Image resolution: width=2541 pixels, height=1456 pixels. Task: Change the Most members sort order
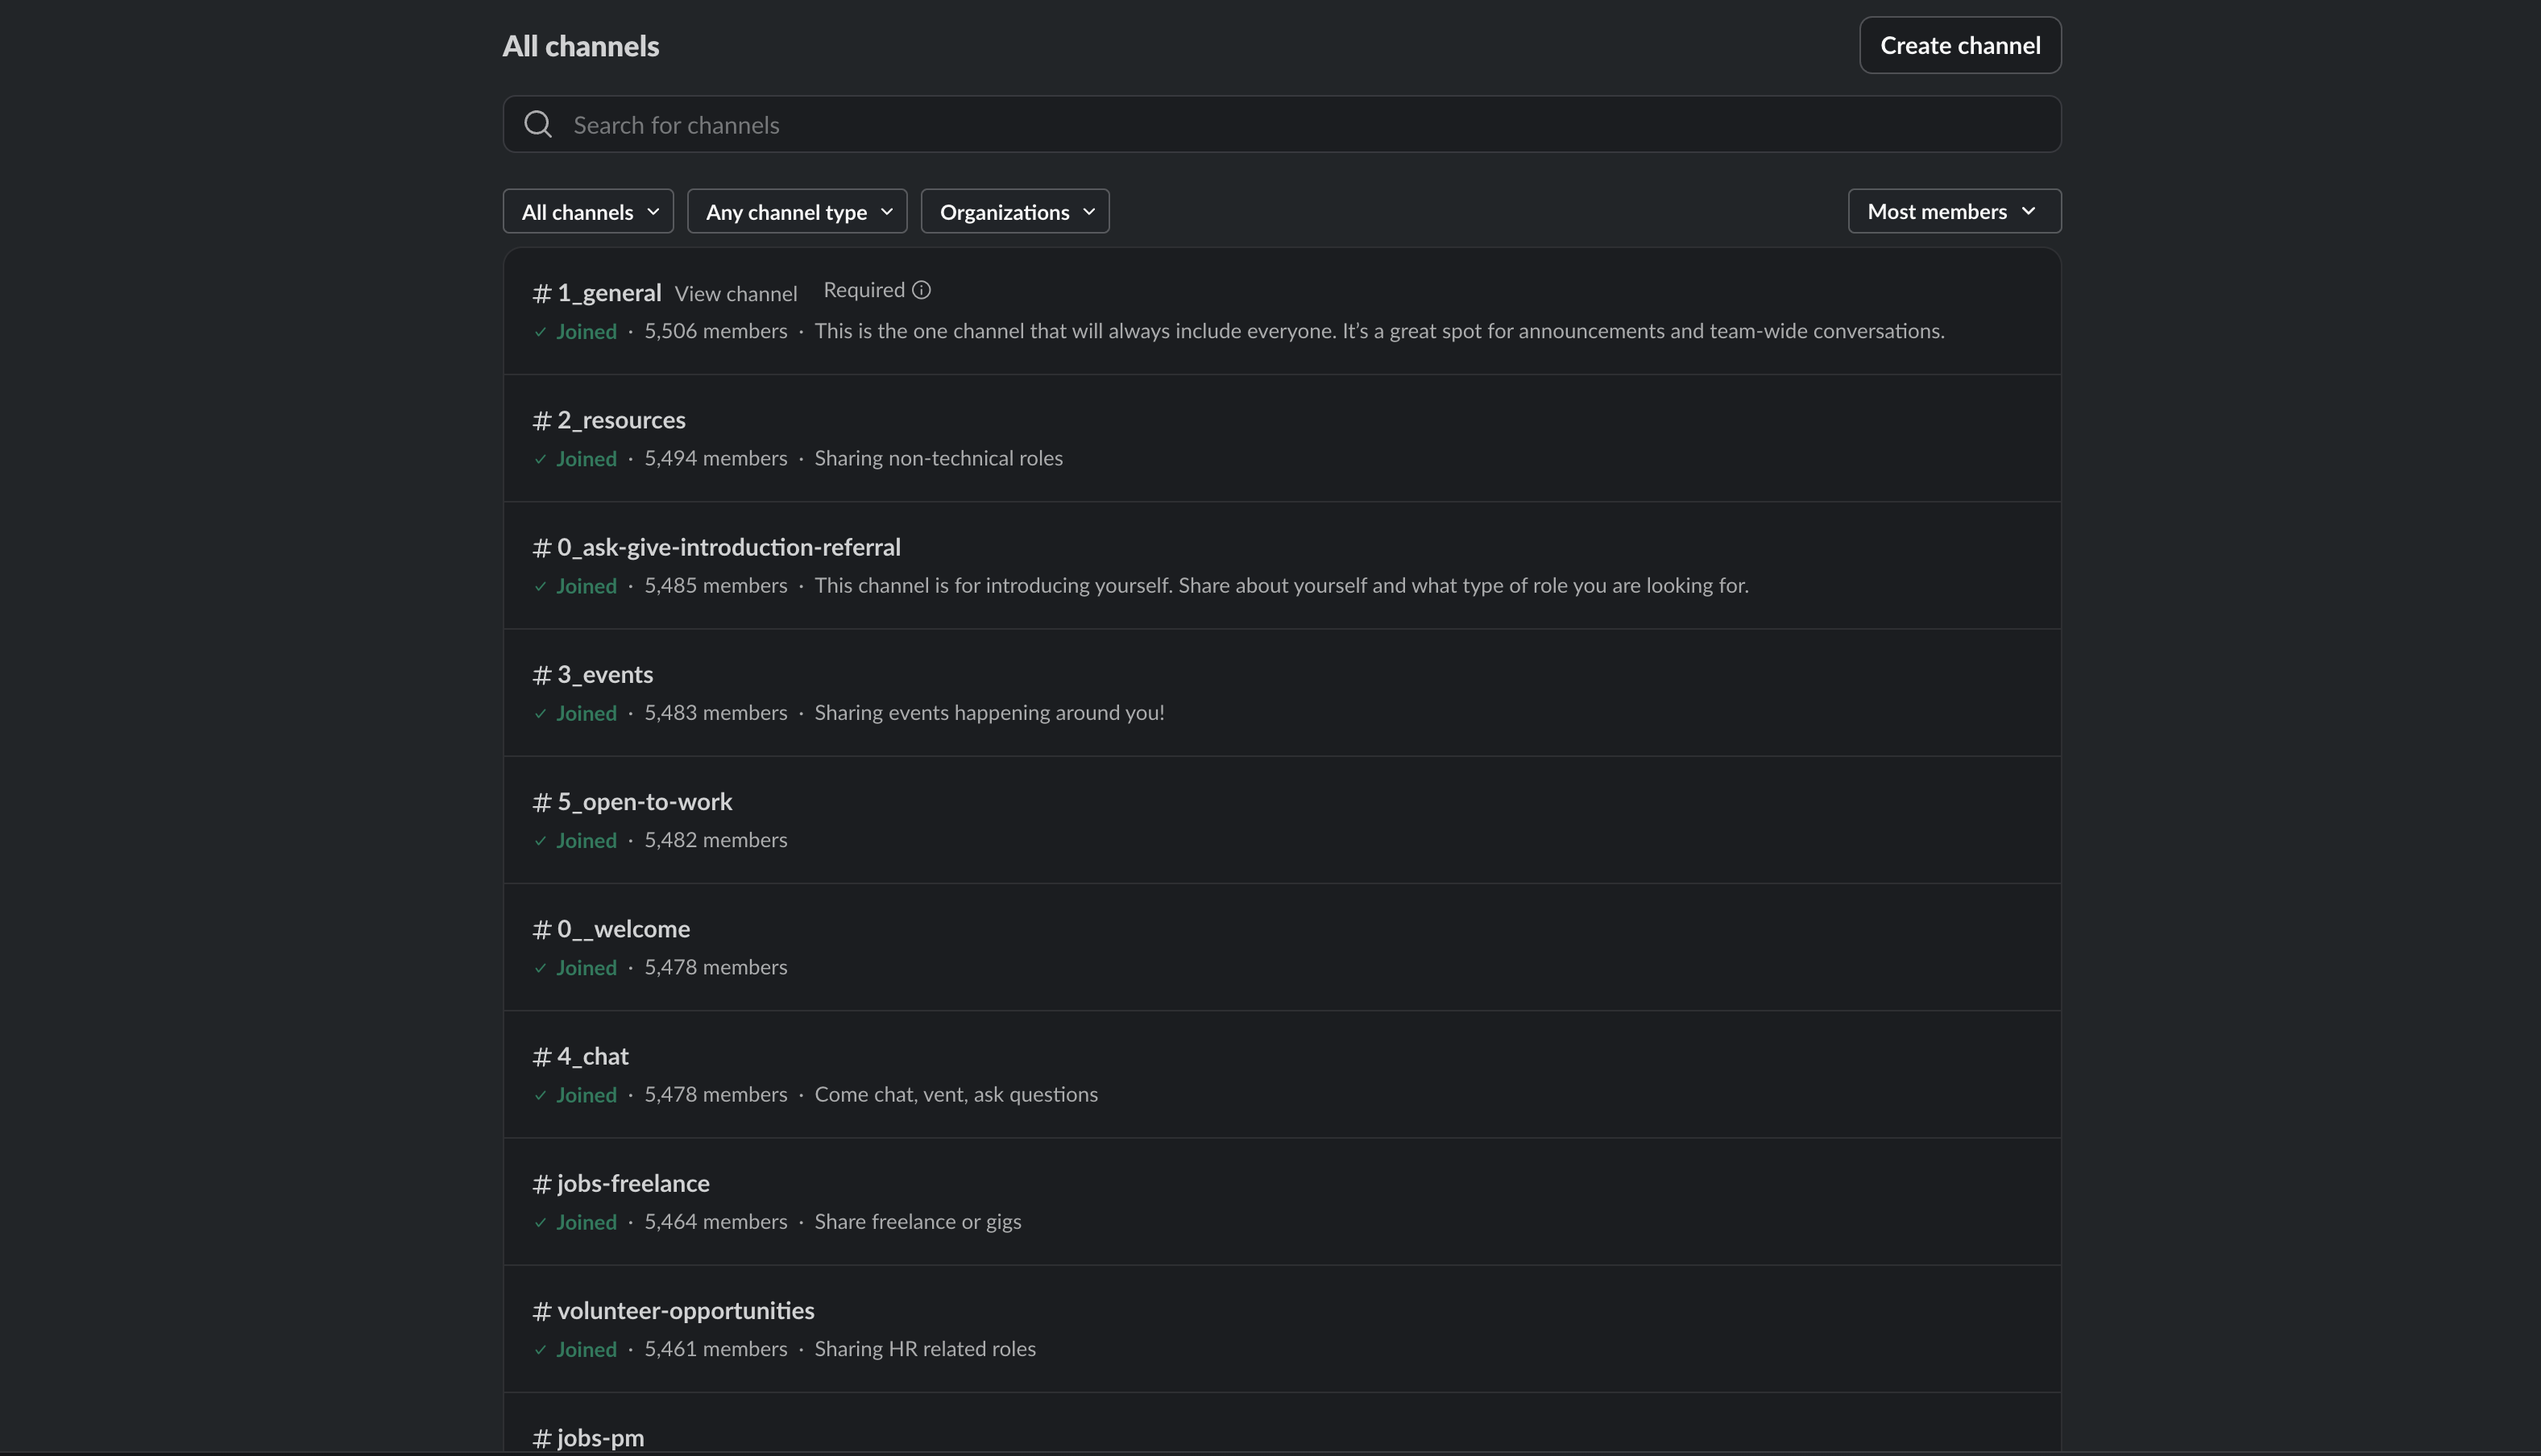tap(1954, 212)
